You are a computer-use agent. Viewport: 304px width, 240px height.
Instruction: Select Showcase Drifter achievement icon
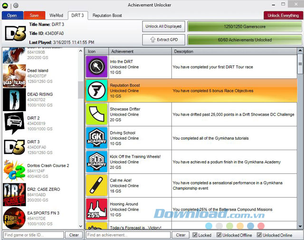point(96,114)
